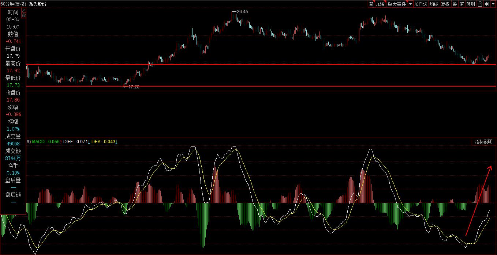Add stock to watchlist via 加自选
This screenshot has height=255, width=497.
421,4
